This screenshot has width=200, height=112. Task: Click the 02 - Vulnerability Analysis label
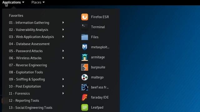pos(28,30)
